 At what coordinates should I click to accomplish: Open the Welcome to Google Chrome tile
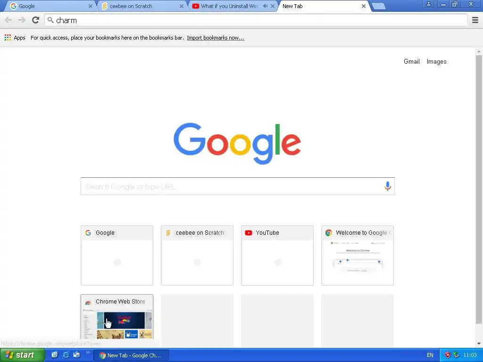coord(358,255)
